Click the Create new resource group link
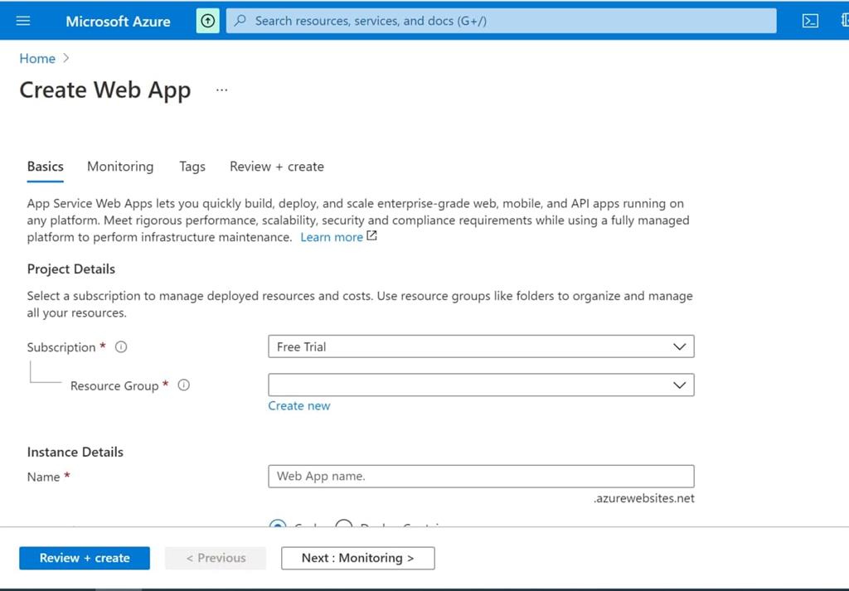 299,406
